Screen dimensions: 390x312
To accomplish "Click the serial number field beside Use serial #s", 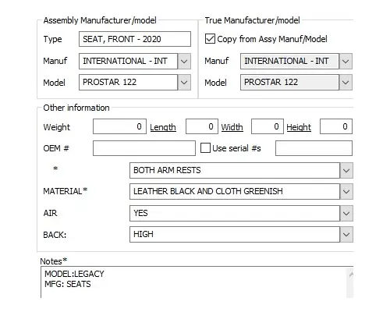I will tap(314, 148).
